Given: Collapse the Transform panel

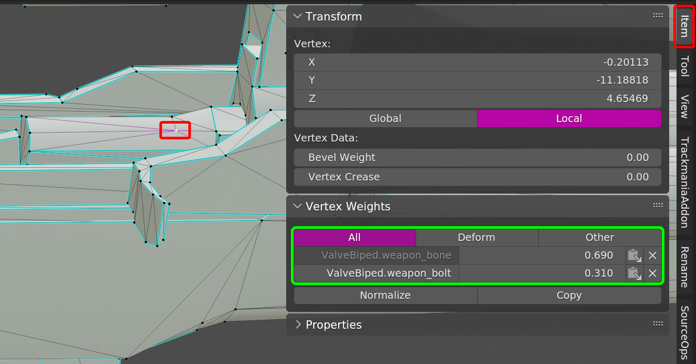Looking at the screenshot, I should tap(298, 16).
